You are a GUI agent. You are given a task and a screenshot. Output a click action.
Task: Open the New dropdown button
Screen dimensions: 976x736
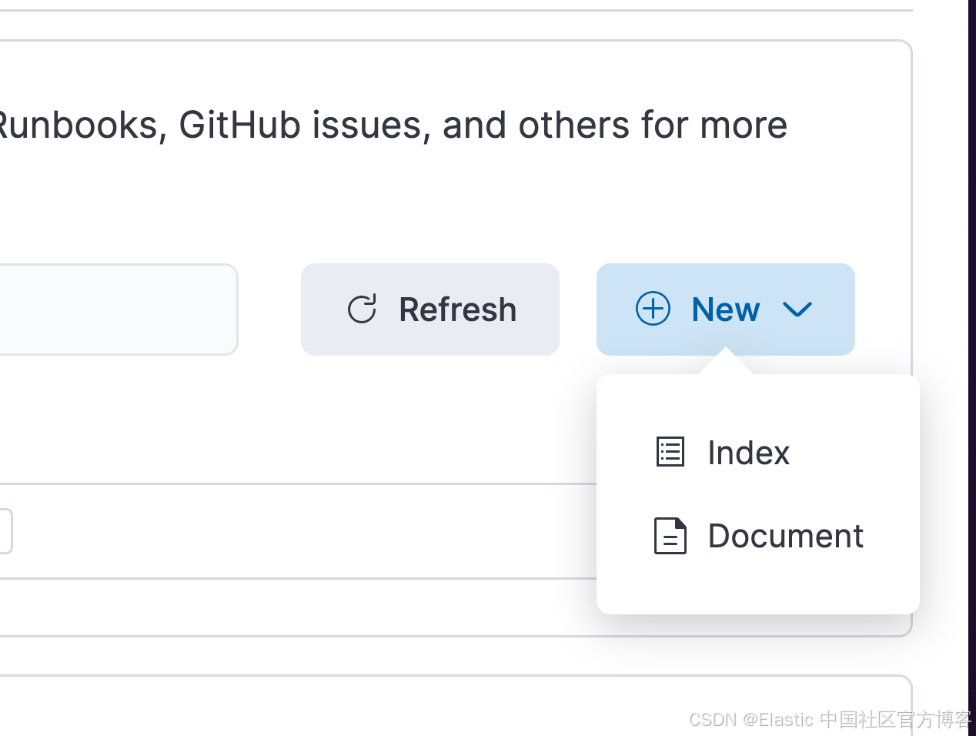(x=725, y=309)
